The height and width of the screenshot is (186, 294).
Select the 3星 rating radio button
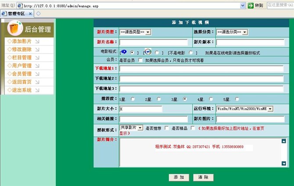(185, 99)
